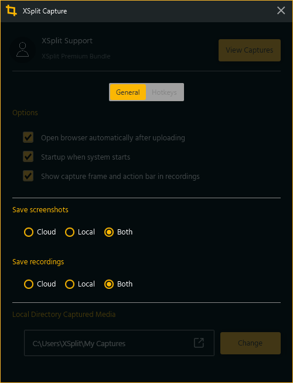Set Save screenshots to Cloud
This screenshot has width=293, height=383.
click(29, 232)
